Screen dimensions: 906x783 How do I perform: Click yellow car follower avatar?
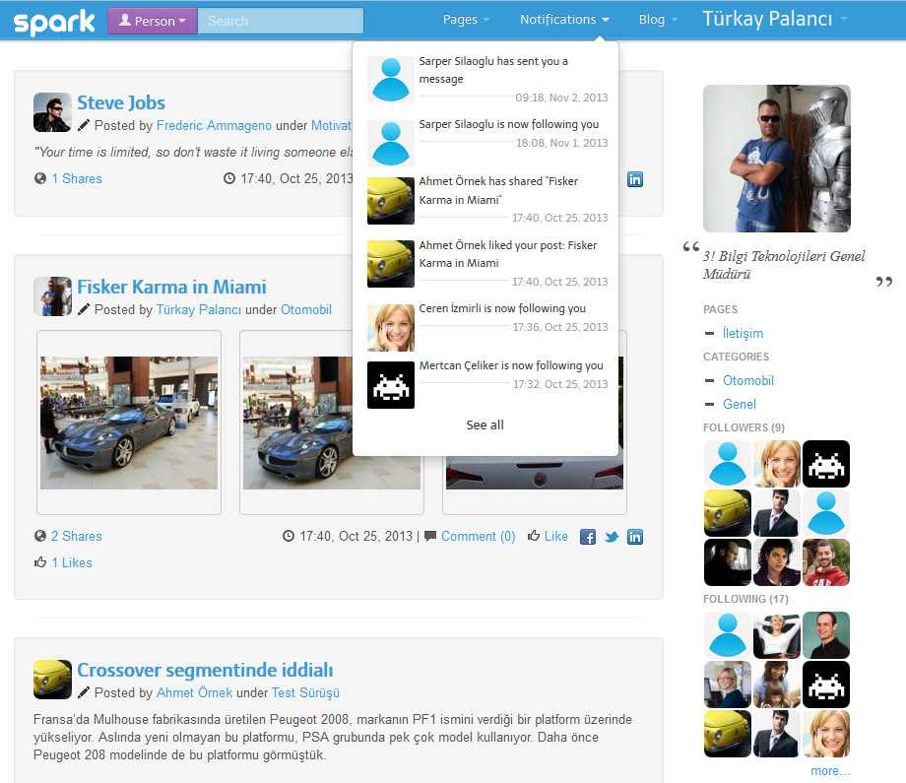tap(728, 513)
